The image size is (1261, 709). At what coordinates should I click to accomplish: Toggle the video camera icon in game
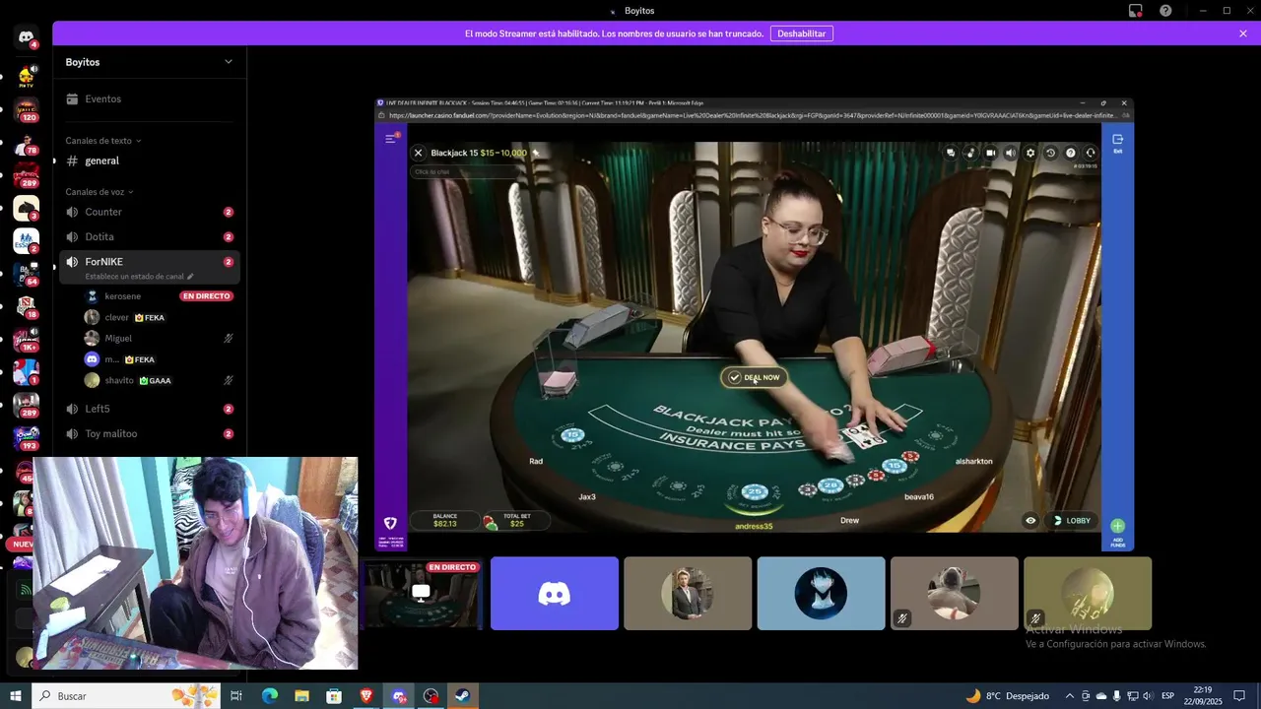(990, 153)
